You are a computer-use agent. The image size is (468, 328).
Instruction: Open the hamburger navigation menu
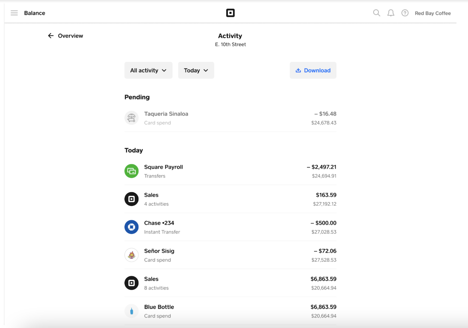click(x=14, y=13)
